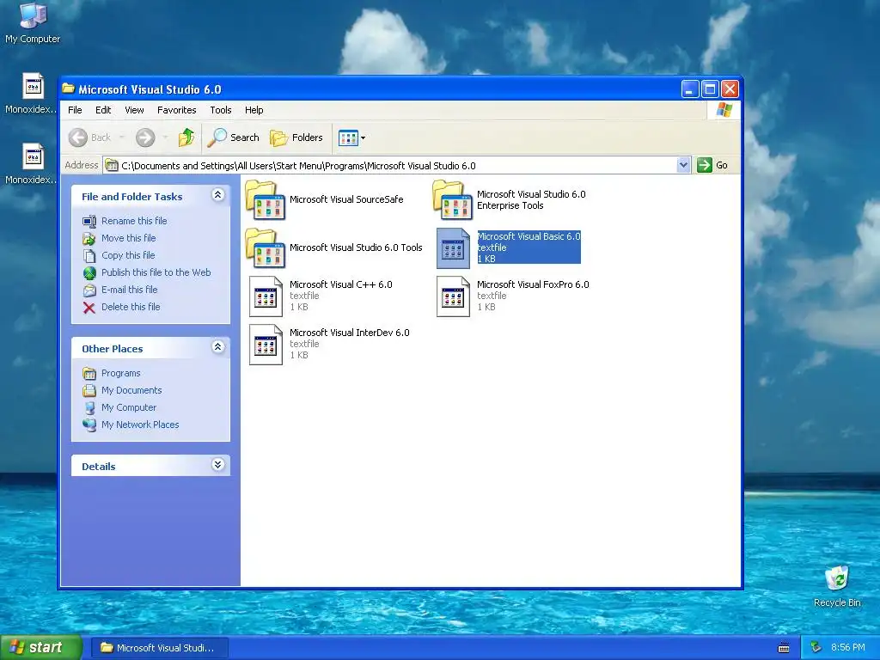Click Rename this file link

134,221
